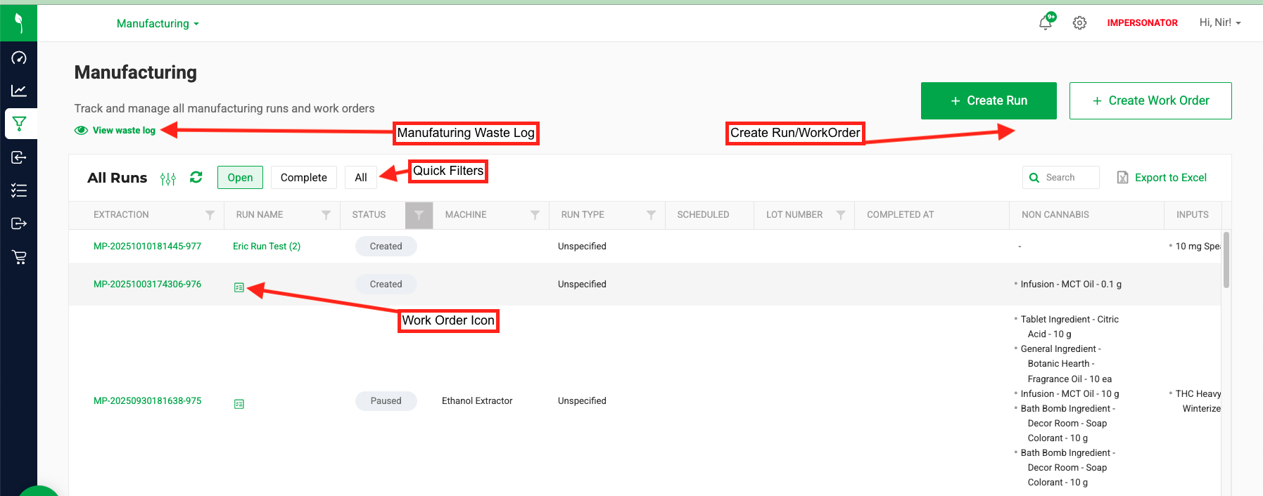The height and width of the screenshot is (496, 1263).
Task: Open the Run Name column filter
Action: [326, 215]
